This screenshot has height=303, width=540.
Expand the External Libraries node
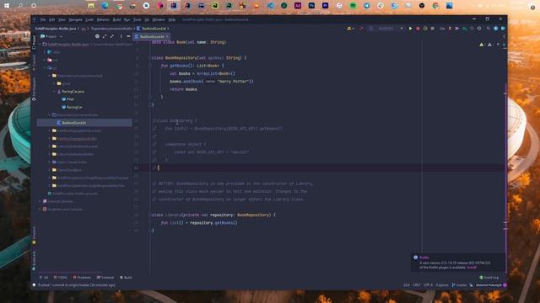point(40,201)
